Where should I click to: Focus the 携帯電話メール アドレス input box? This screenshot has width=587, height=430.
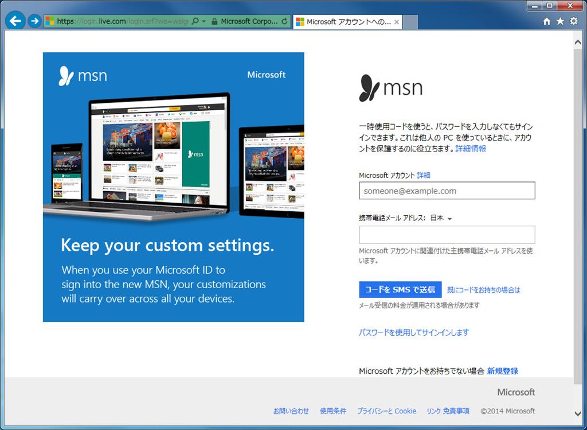click(447, 235)
